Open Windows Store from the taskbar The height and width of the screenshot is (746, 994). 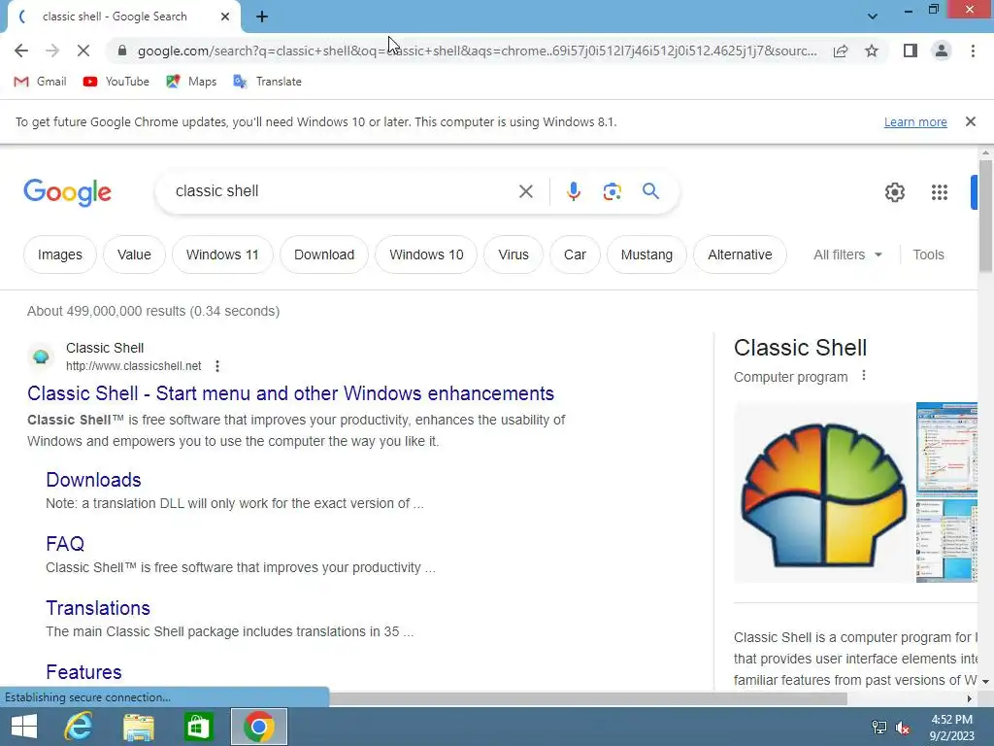198,727
